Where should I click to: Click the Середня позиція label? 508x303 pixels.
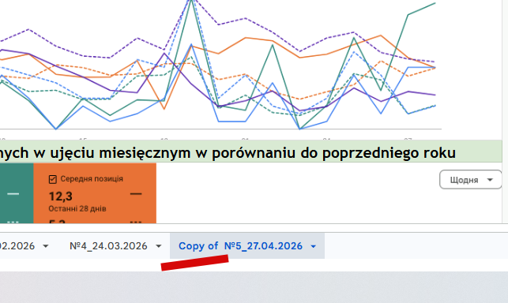pos(92,178)
